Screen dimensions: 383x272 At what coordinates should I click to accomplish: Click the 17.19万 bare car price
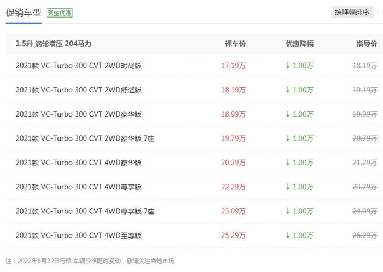click(233, 66)
